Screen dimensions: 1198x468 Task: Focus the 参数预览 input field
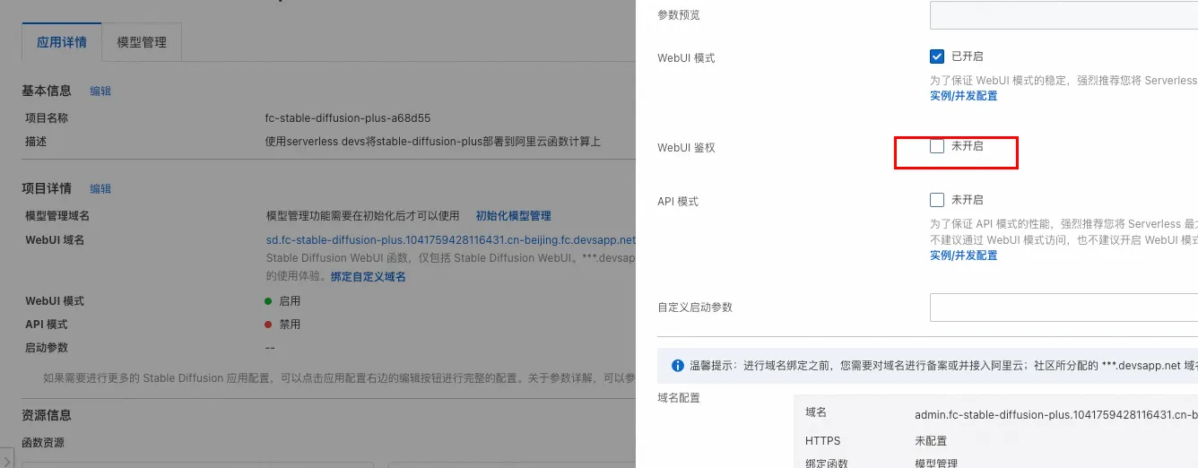(1063, 15)
